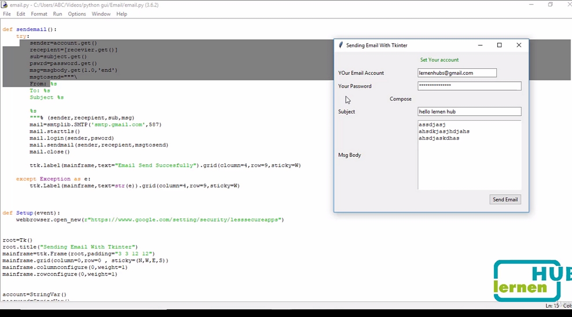The height and width of the screenshot is (317, 572).
Task: Click the Subject input field
Action: pyautogui.click(x=469, y=112)
